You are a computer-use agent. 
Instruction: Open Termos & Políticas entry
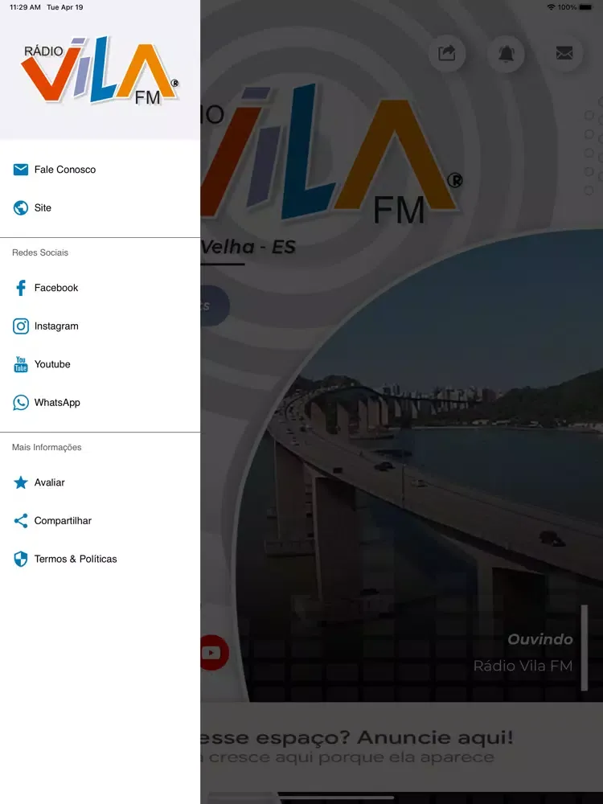click(x=100, y=559)
